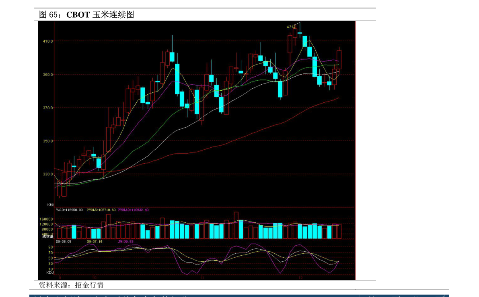
Task: Click the source text 资料来源：招金行情
Action: [71, 285]
